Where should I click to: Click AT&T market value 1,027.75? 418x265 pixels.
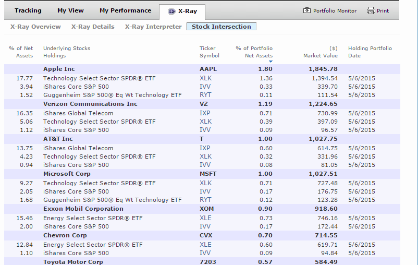pos(323,139)
